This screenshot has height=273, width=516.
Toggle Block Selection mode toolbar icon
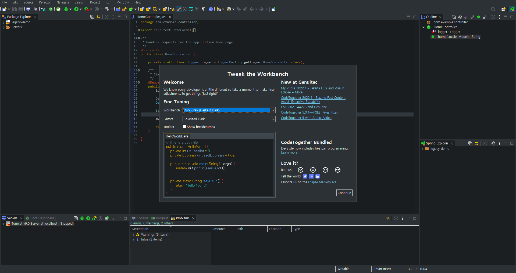point(197,9)
